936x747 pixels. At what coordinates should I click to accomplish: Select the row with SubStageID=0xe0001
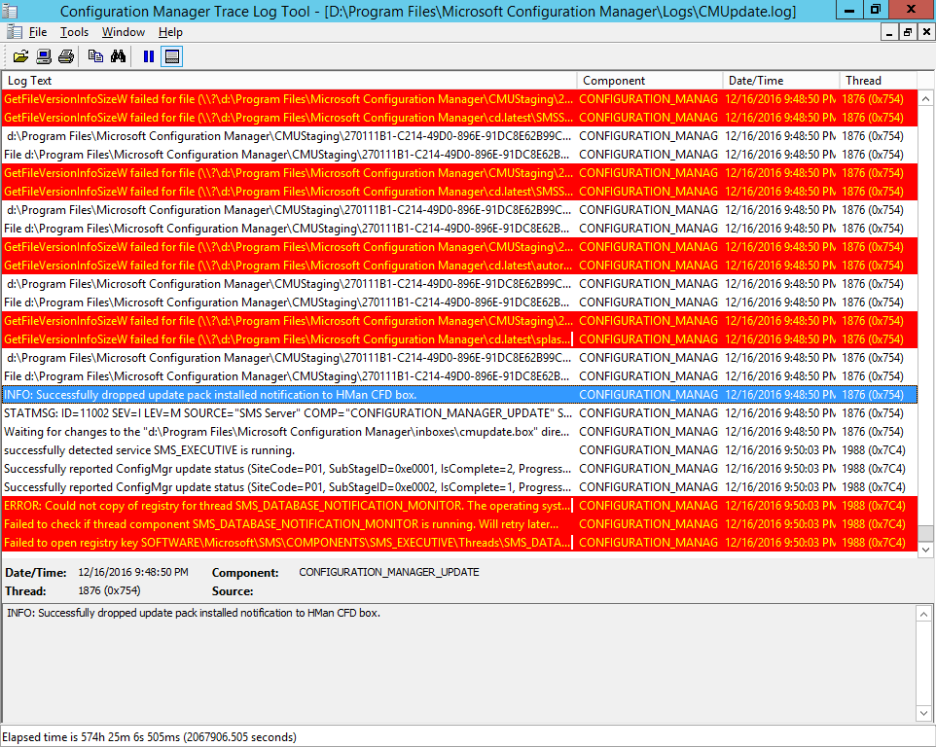(459, 469)
